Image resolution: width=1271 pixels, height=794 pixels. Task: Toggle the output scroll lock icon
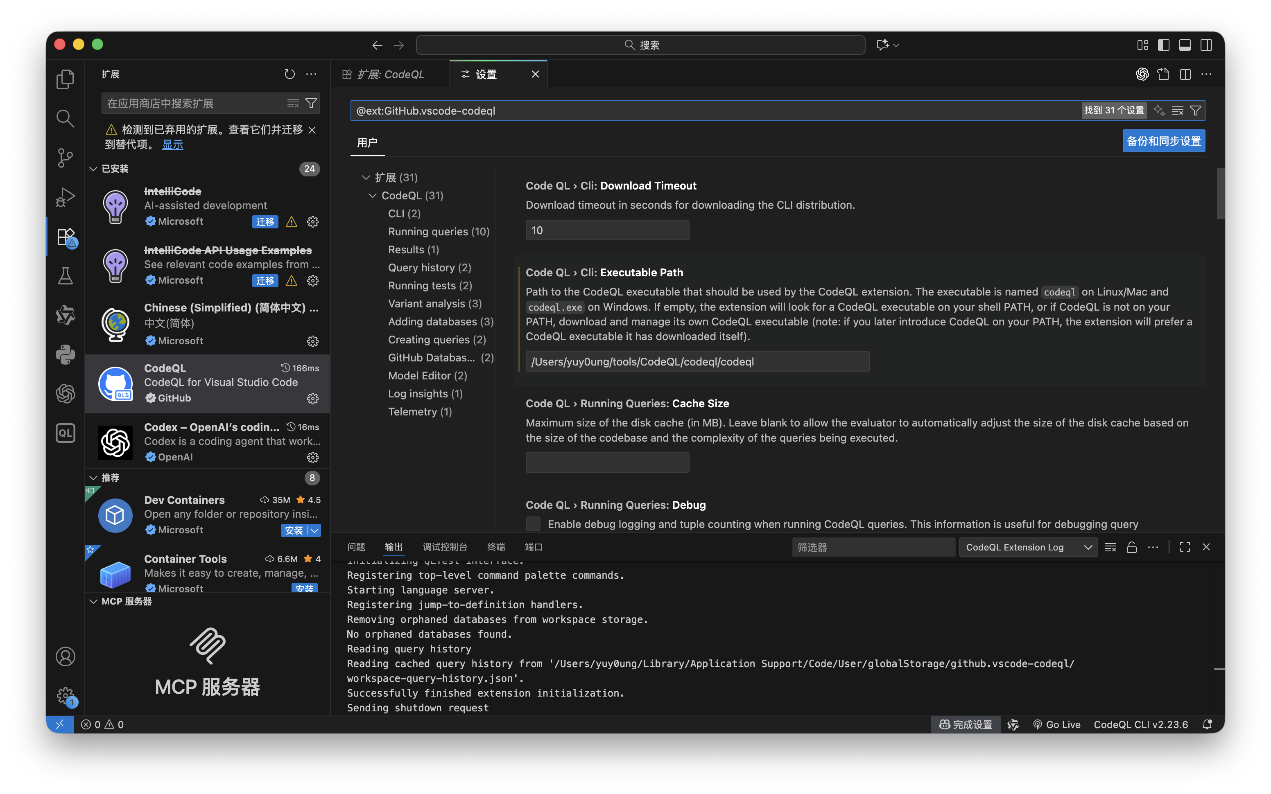pyautogui.click(x=1131, y=547)
